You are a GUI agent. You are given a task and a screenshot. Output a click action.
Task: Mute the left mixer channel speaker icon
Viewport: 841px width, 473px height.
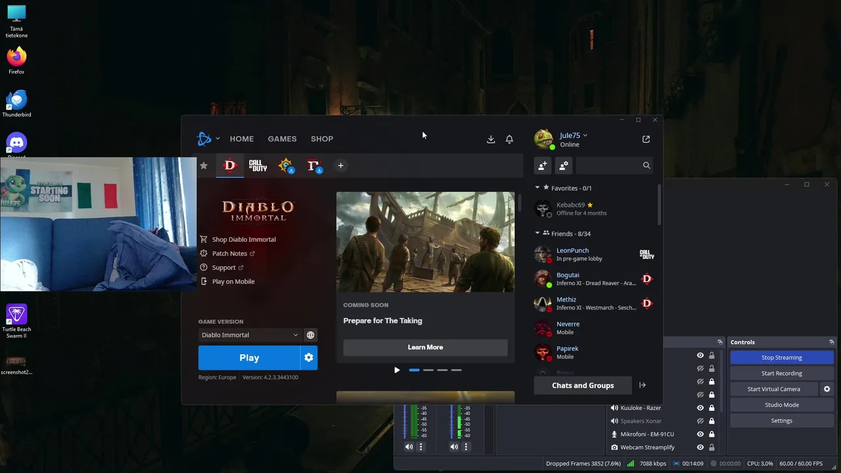[x=409, y=447]
